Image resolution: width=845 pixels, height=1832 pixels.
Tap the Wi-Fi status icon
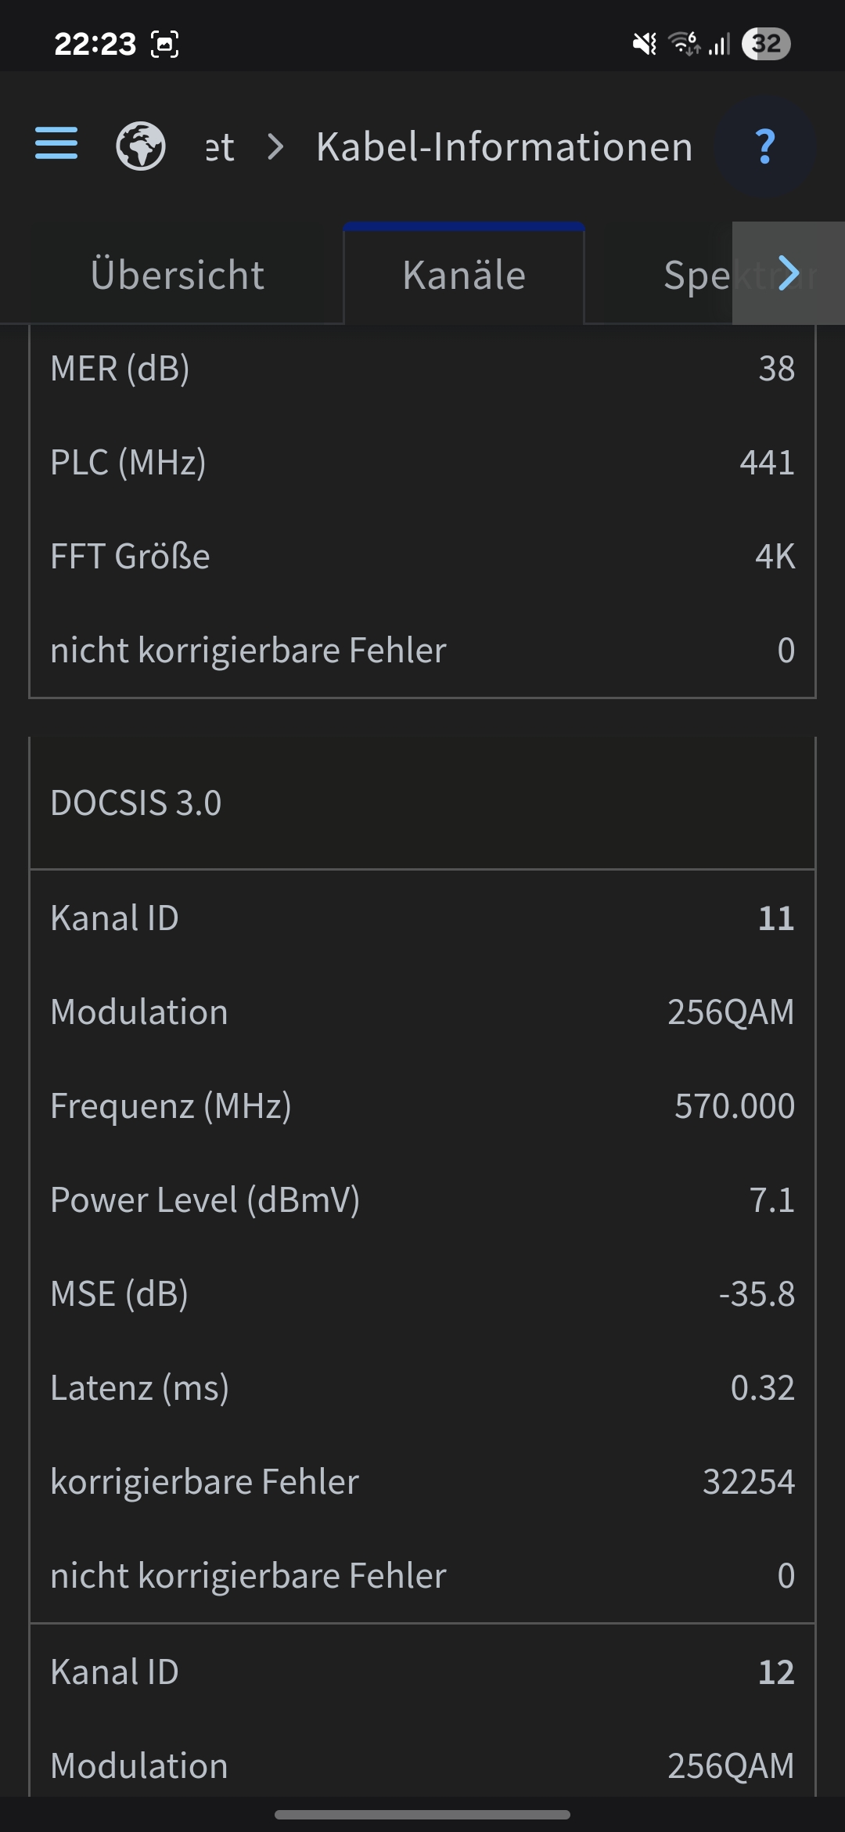point(683,44)
